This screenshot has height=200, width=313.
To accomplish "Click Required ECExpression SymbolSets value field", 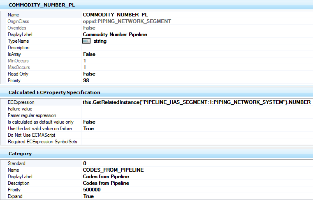I will click(197, 142).
